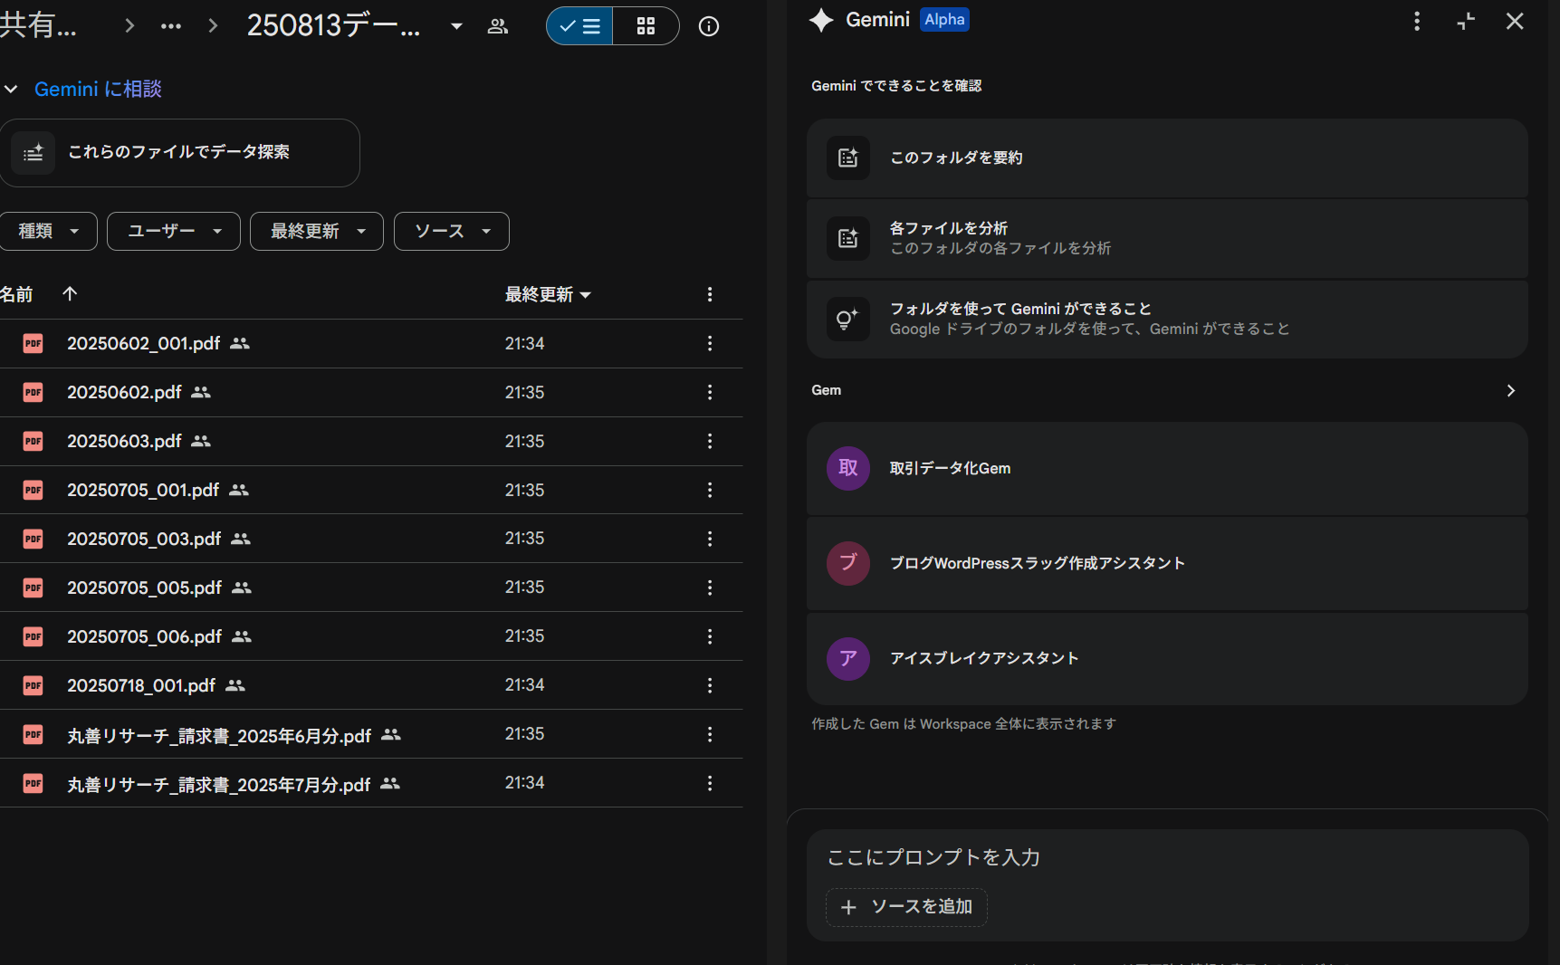The width and height of the screenshot is (1560, 965).
Task: Open column header more options menu
Action: click(710, 294)
